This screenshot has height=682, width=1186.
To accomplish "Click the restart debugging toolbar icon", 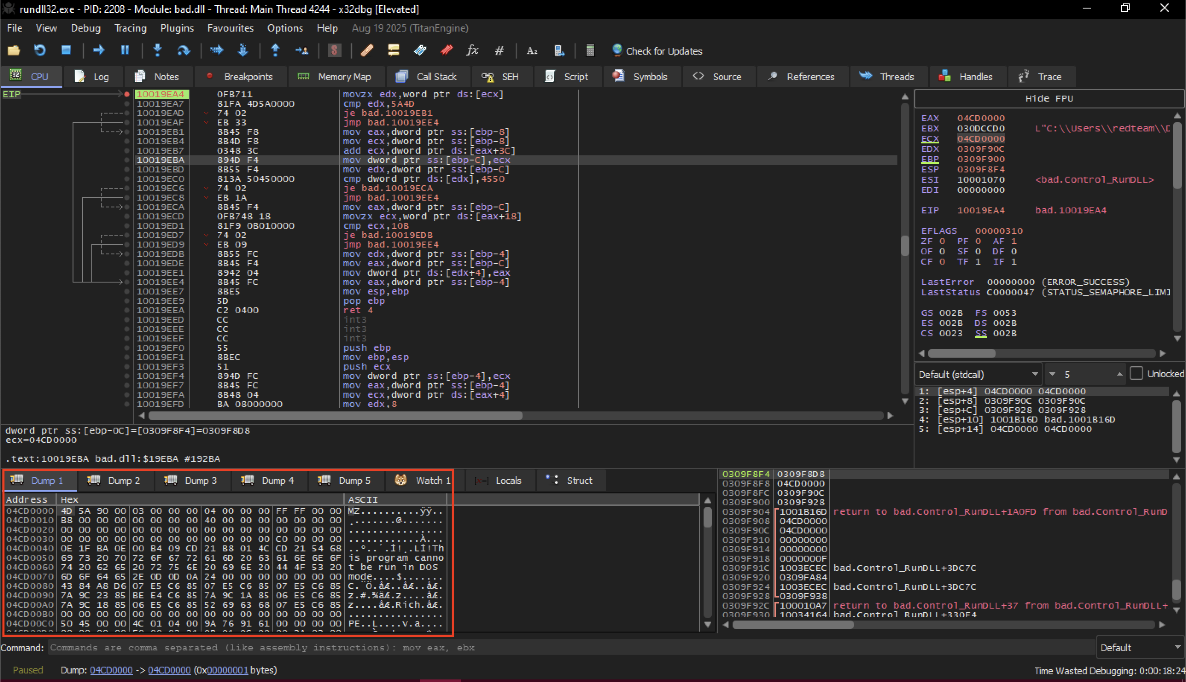I will click(40, 50).
